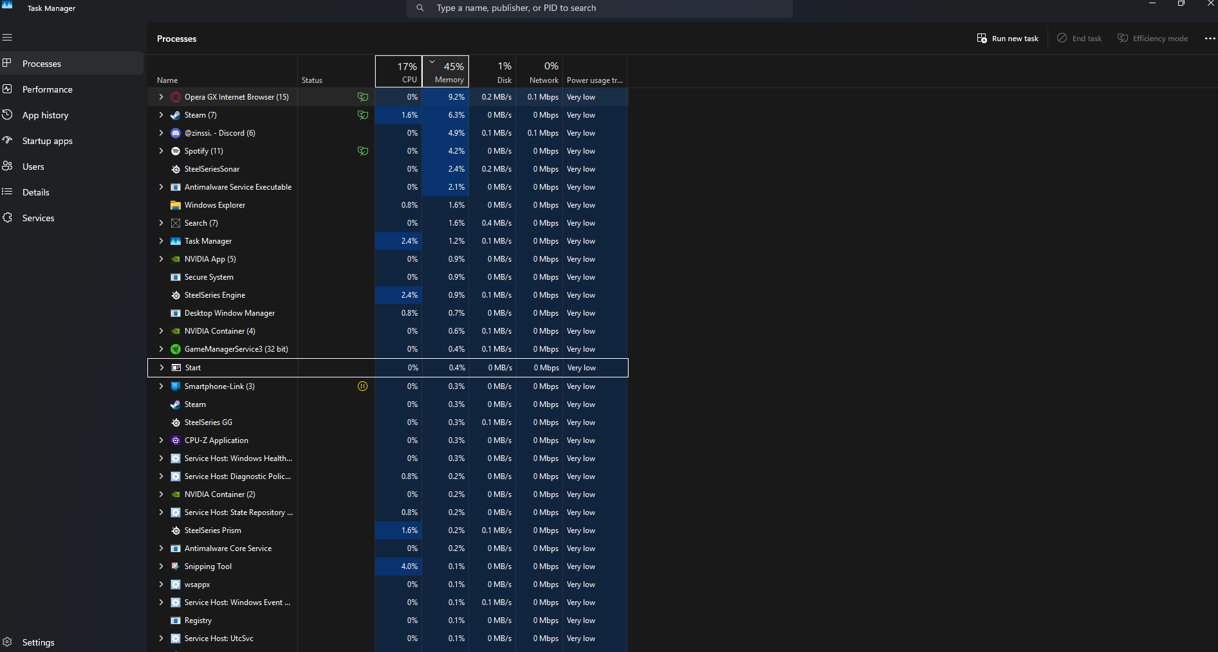Click the Snipping Tool icon
This screenshot has width=1218, height=652.
[x=176, y=566]
